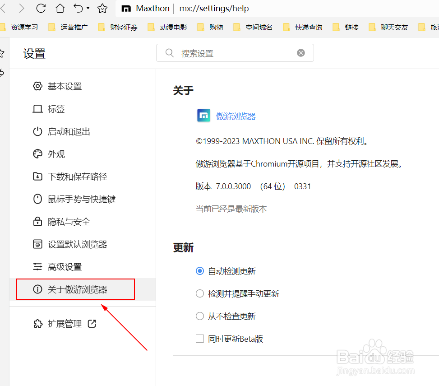439x386 pixels.
Task: Click the Maxthon logo in address bar
Action: pos(126,9)
